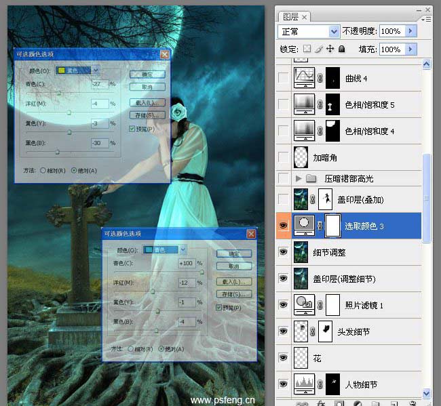Image resolution: width=441 pixels, height=406 pixels.
Task: Click the lock all padlock icon
Action: point(342,49)
